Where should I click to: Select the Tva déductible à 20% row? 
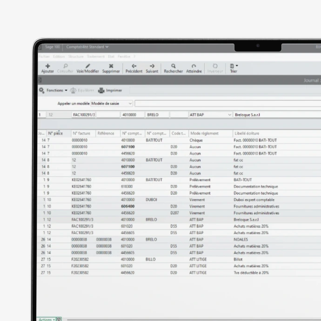[x=179, y=273]
